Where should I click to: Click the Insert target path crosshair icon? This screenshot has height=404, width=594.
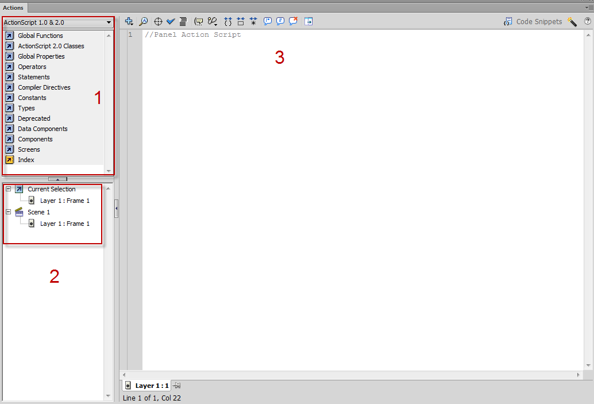[x=158, y=22]
